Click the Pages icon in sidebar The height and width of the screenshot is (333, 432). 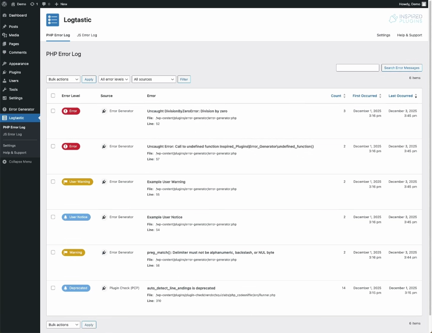(4, 44)
